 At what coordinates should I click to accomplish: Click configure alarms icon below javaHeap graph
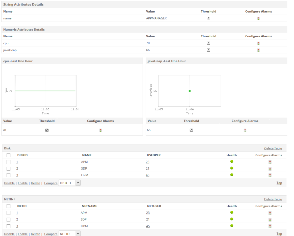pyautogui.click(x=245, y=130)
